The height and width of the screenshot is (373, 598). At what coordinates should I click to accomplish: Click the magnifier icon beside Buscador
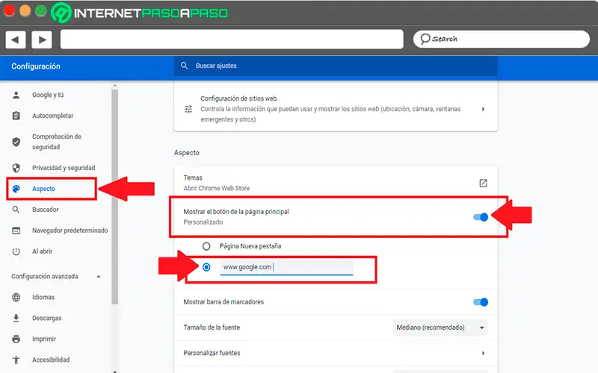tap(16, 210)
